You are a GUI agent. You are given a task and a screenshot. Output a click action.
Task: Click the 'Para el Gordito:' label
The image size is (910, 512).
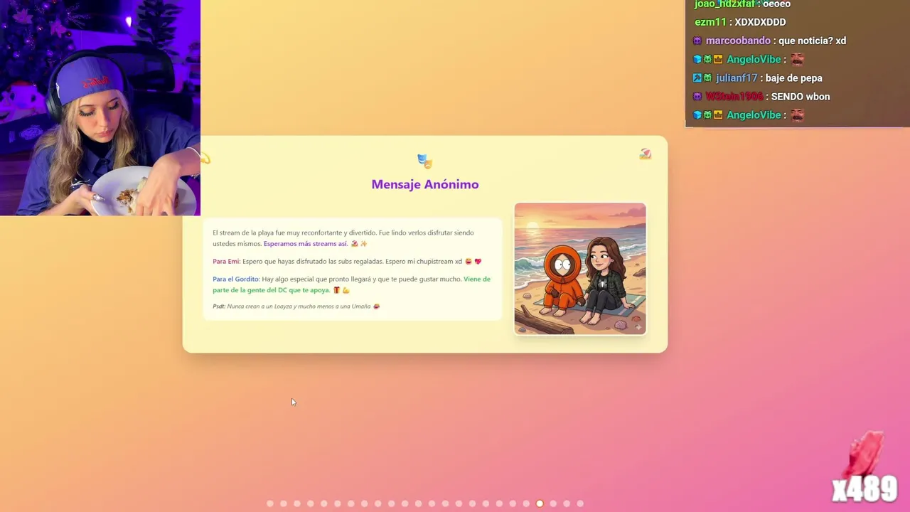tap(236, 279)
